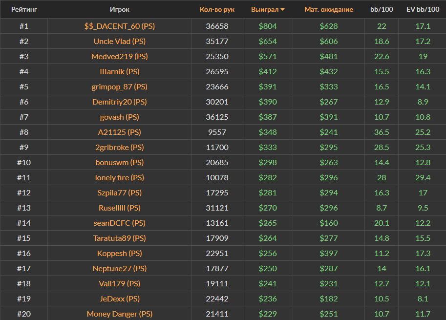Click the sort arrow beside Выиграл

283,10
